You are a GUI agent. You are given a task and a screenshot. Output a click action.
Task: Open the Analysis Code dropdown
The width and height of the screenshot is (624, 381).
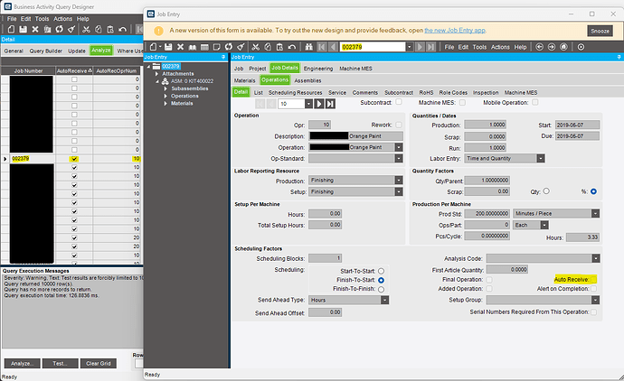tap(596, 258)
